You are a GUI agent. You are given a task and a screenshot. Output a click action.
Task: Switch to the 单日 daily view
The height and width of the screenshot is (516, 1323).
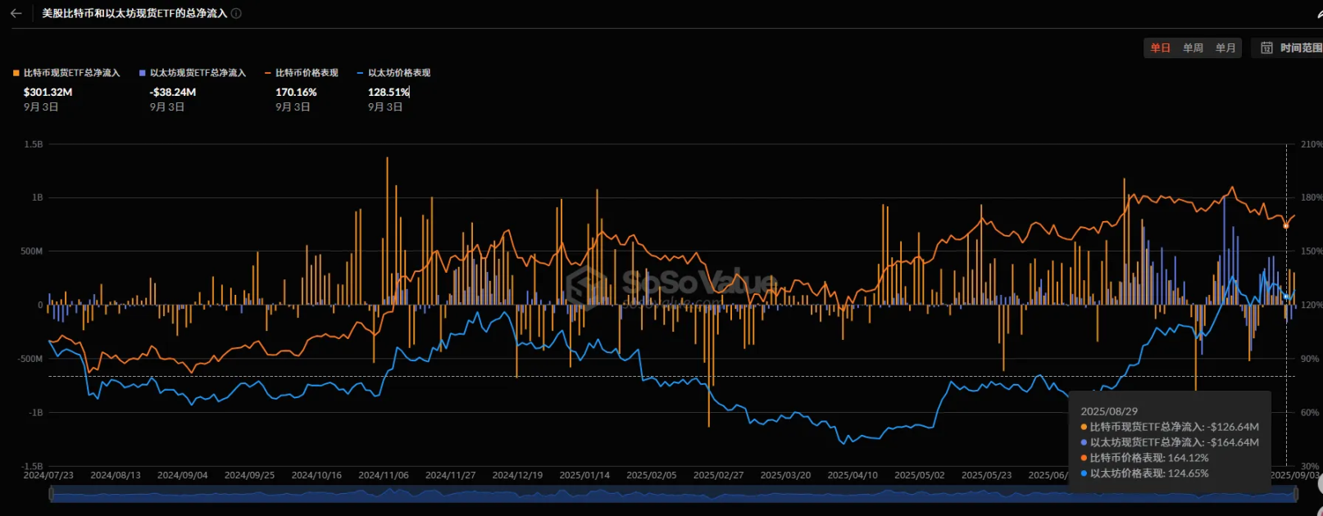click(1160, 48)
